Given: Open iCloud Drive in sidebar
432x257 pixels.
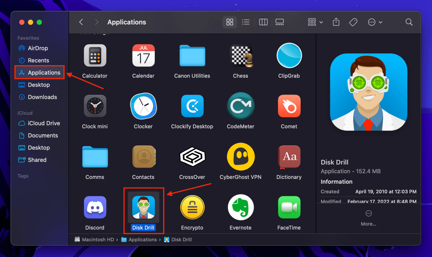Looking at the screenshot, I should 44,123.
